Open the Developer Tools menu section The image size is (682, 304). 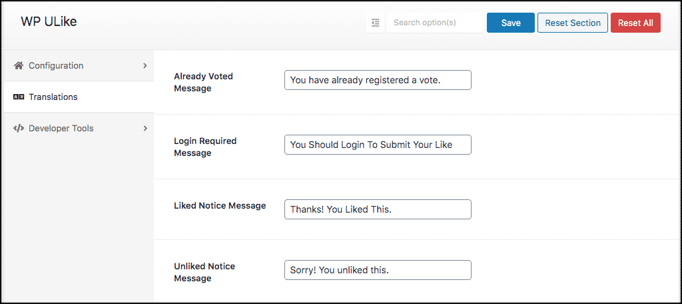(x=79, y=129)
